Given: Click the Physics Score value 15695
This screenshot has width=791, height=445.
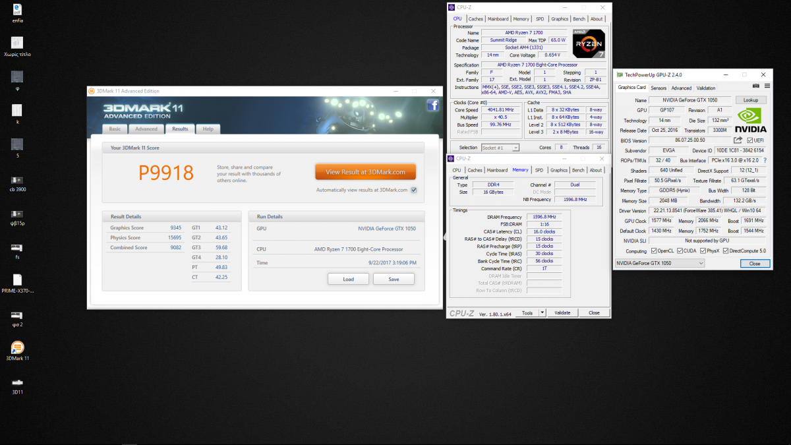Looking at the screenshot, I should click(175, 237).
